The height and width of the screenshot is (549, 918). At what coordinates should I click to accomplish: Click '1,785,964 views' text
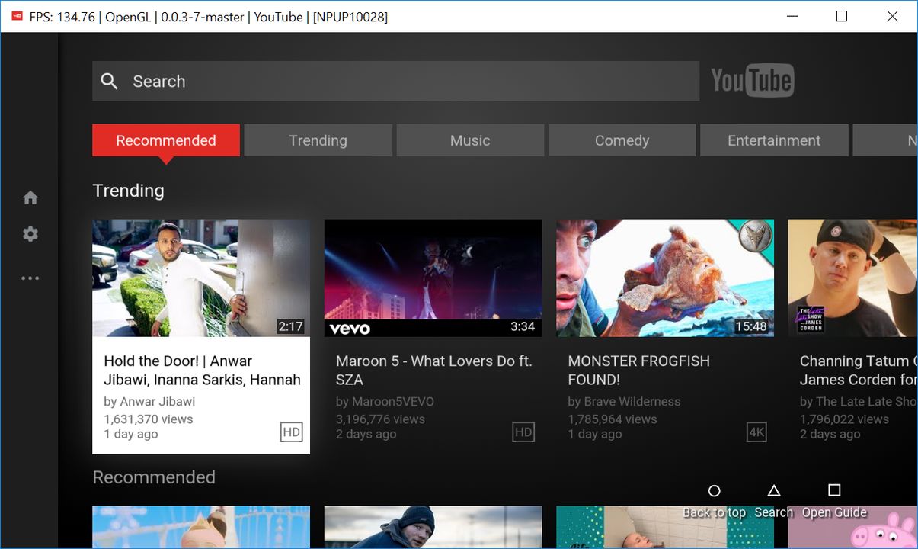click(612, 419)
